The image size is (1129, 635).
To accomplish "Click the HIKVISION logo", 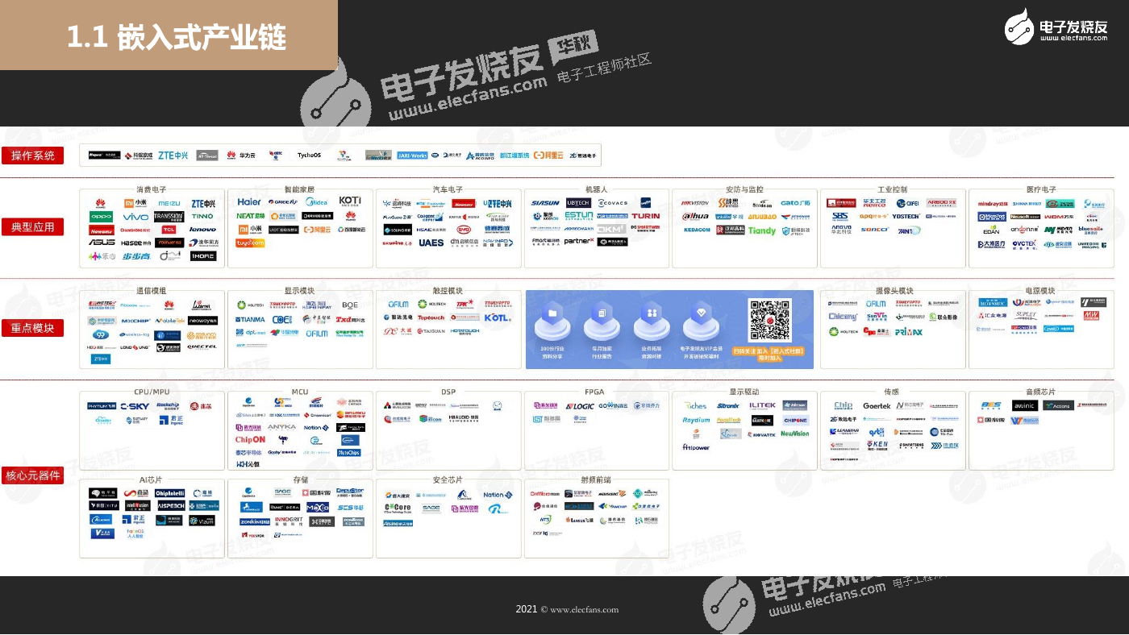I will pyautogui.click(x=695, y=203).
